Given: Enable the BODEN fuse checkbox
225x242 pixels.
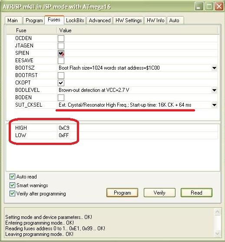Looking at the screenshot, I should pyautogui.click(x=61, y=97).
